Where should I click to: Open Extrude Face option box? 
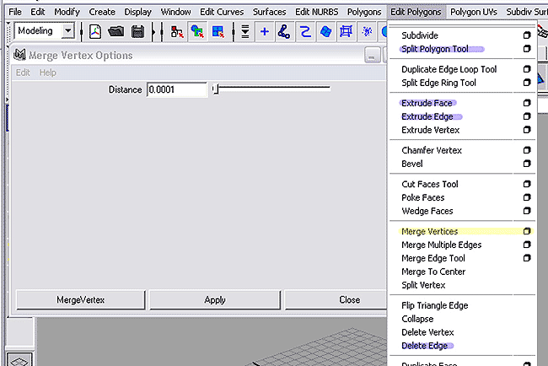(527, 103)
